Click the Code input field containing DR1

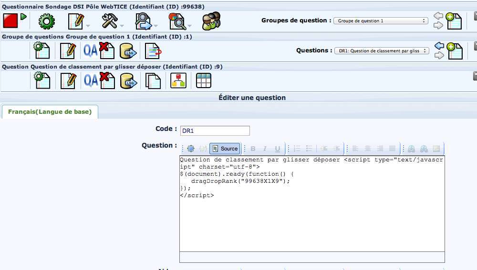point(215,130)
